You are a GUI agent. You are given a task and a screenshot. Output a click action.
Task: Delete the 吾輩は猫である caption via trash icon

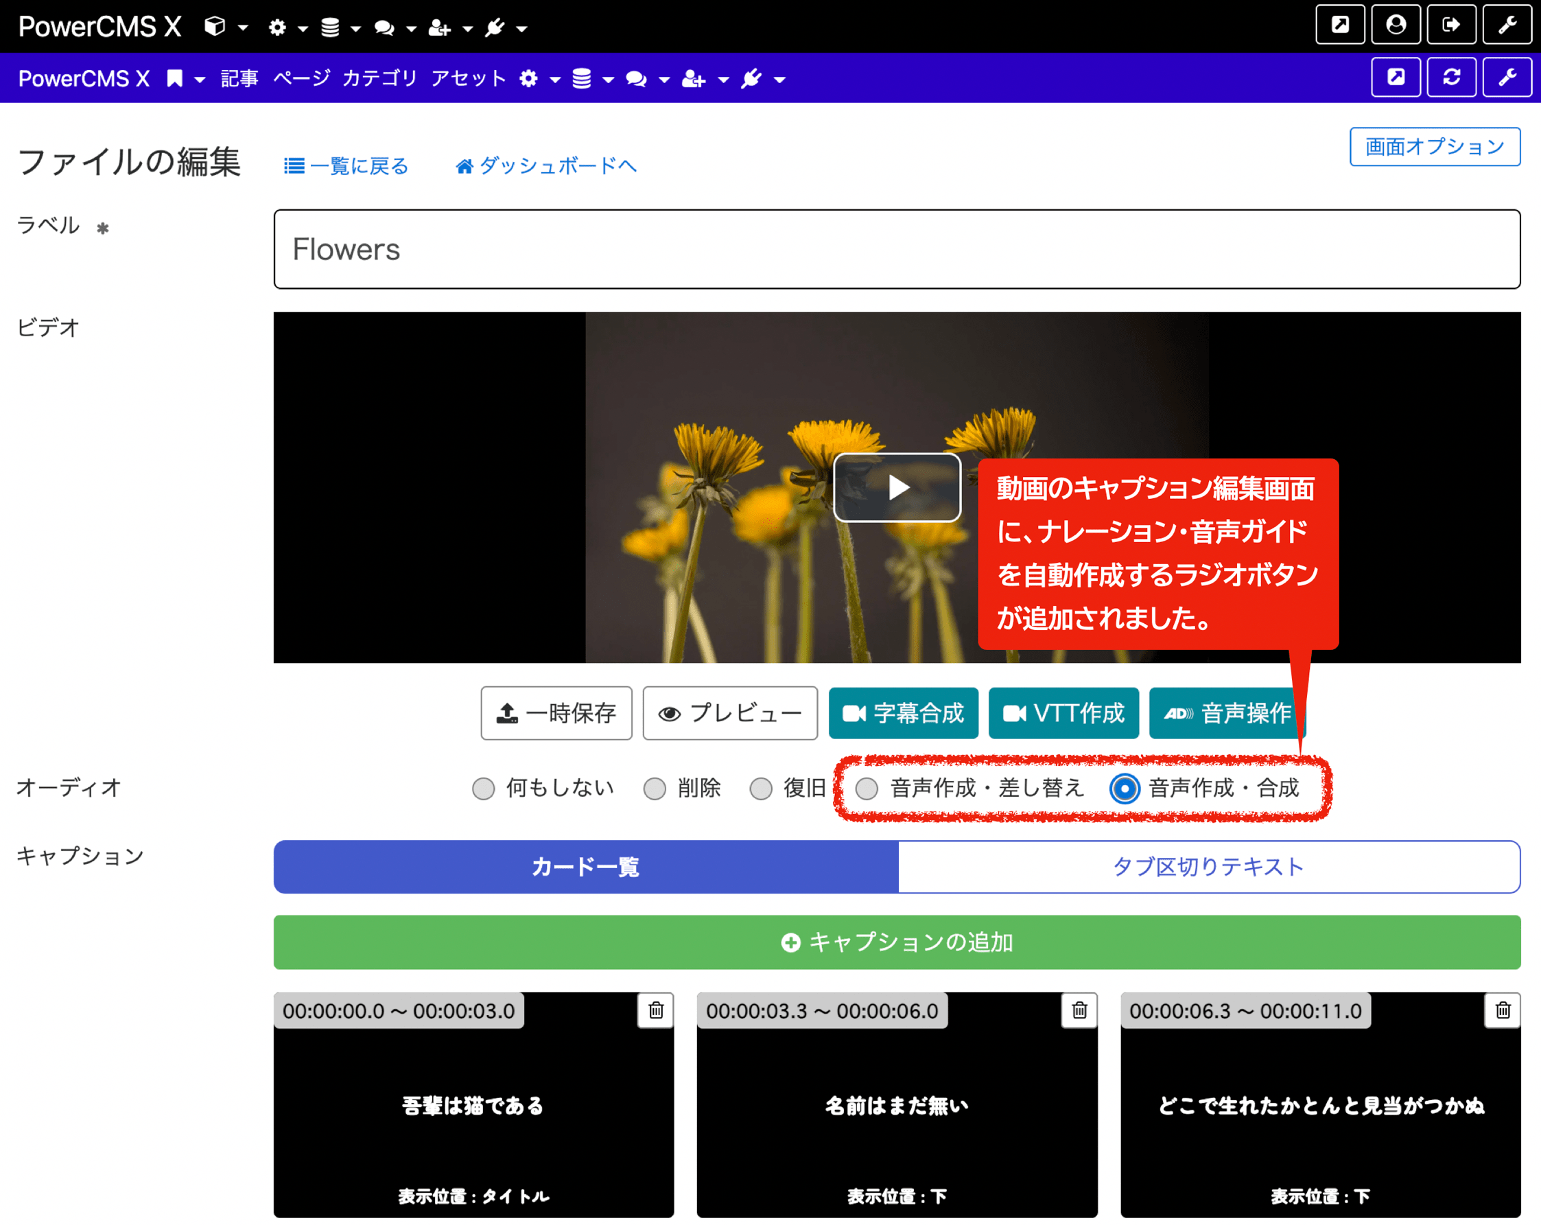click(656, 1010)
